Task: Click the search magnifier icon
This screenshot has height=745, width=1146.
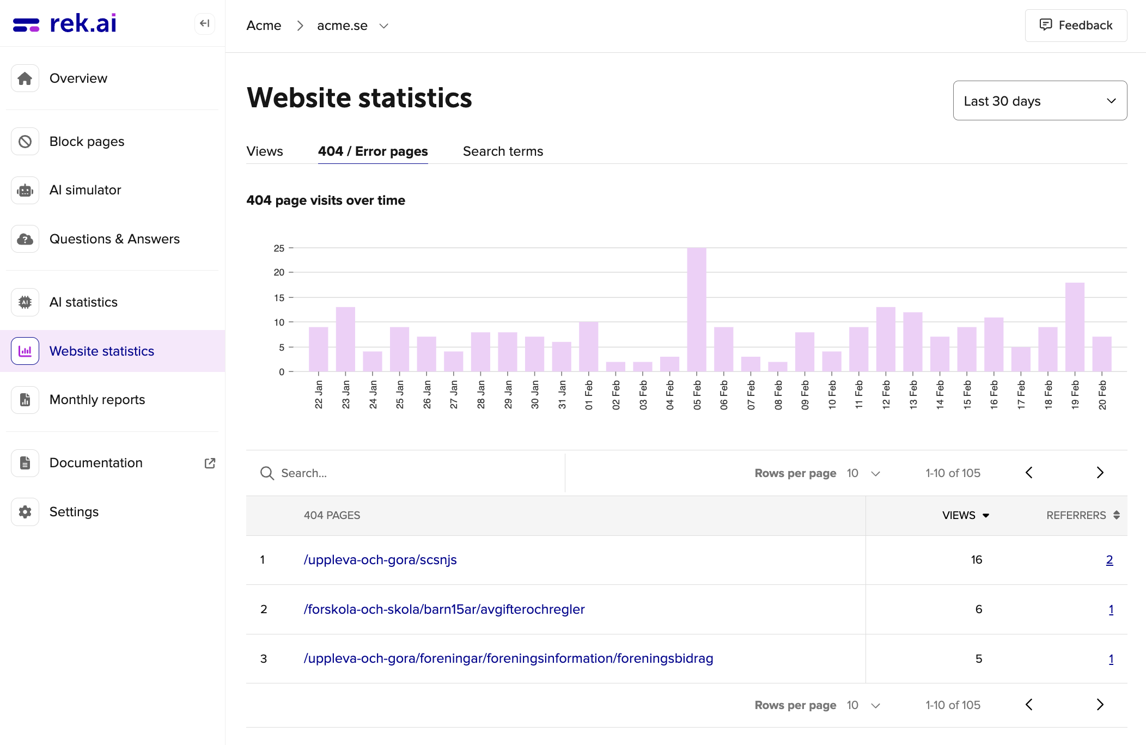Action: pyautogui.click(x=267, y=473)
